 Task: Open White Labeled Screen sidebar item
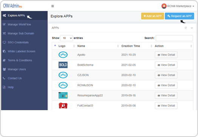(22, 51)
